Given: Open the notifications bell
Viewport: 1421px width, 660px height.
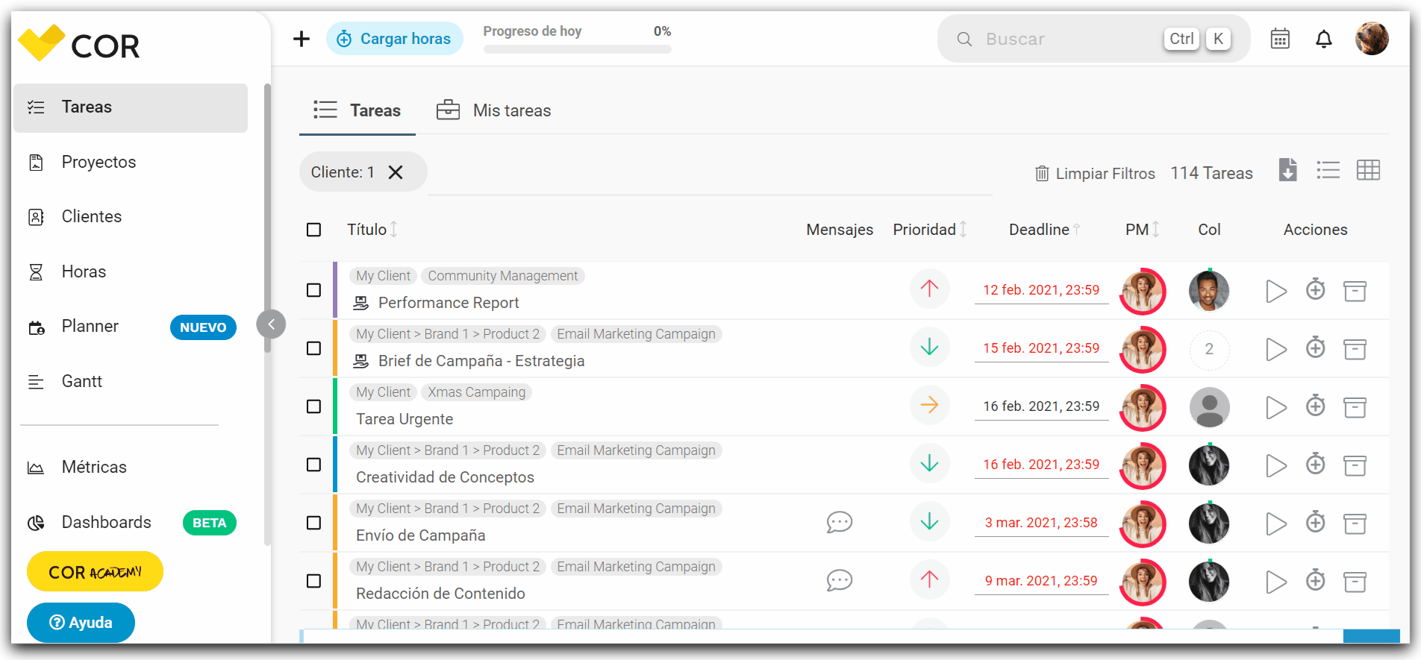Looking at the screenshot, I should [1323, 39].
